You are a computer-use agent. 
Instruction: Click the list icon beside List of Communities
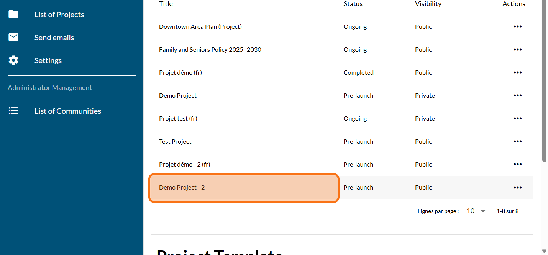13,111
